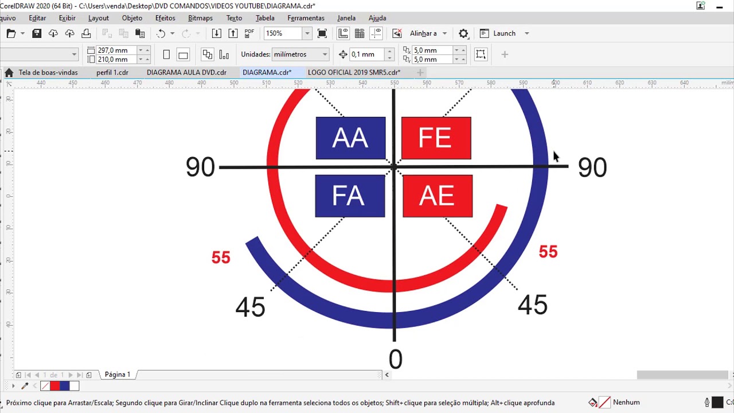
Task: Click the Nudge distance icon
Action: 343,54
